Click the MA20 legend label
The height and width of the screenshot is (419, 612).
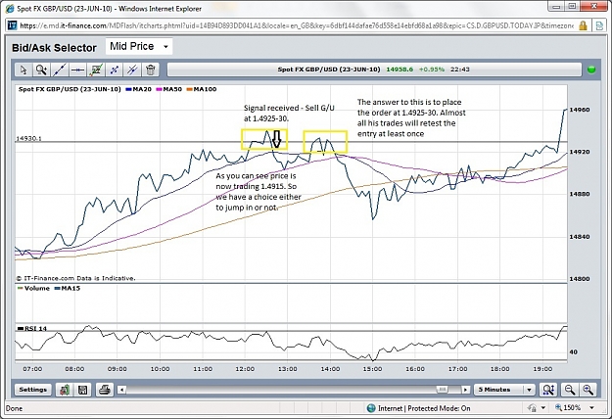pos(139,89)
